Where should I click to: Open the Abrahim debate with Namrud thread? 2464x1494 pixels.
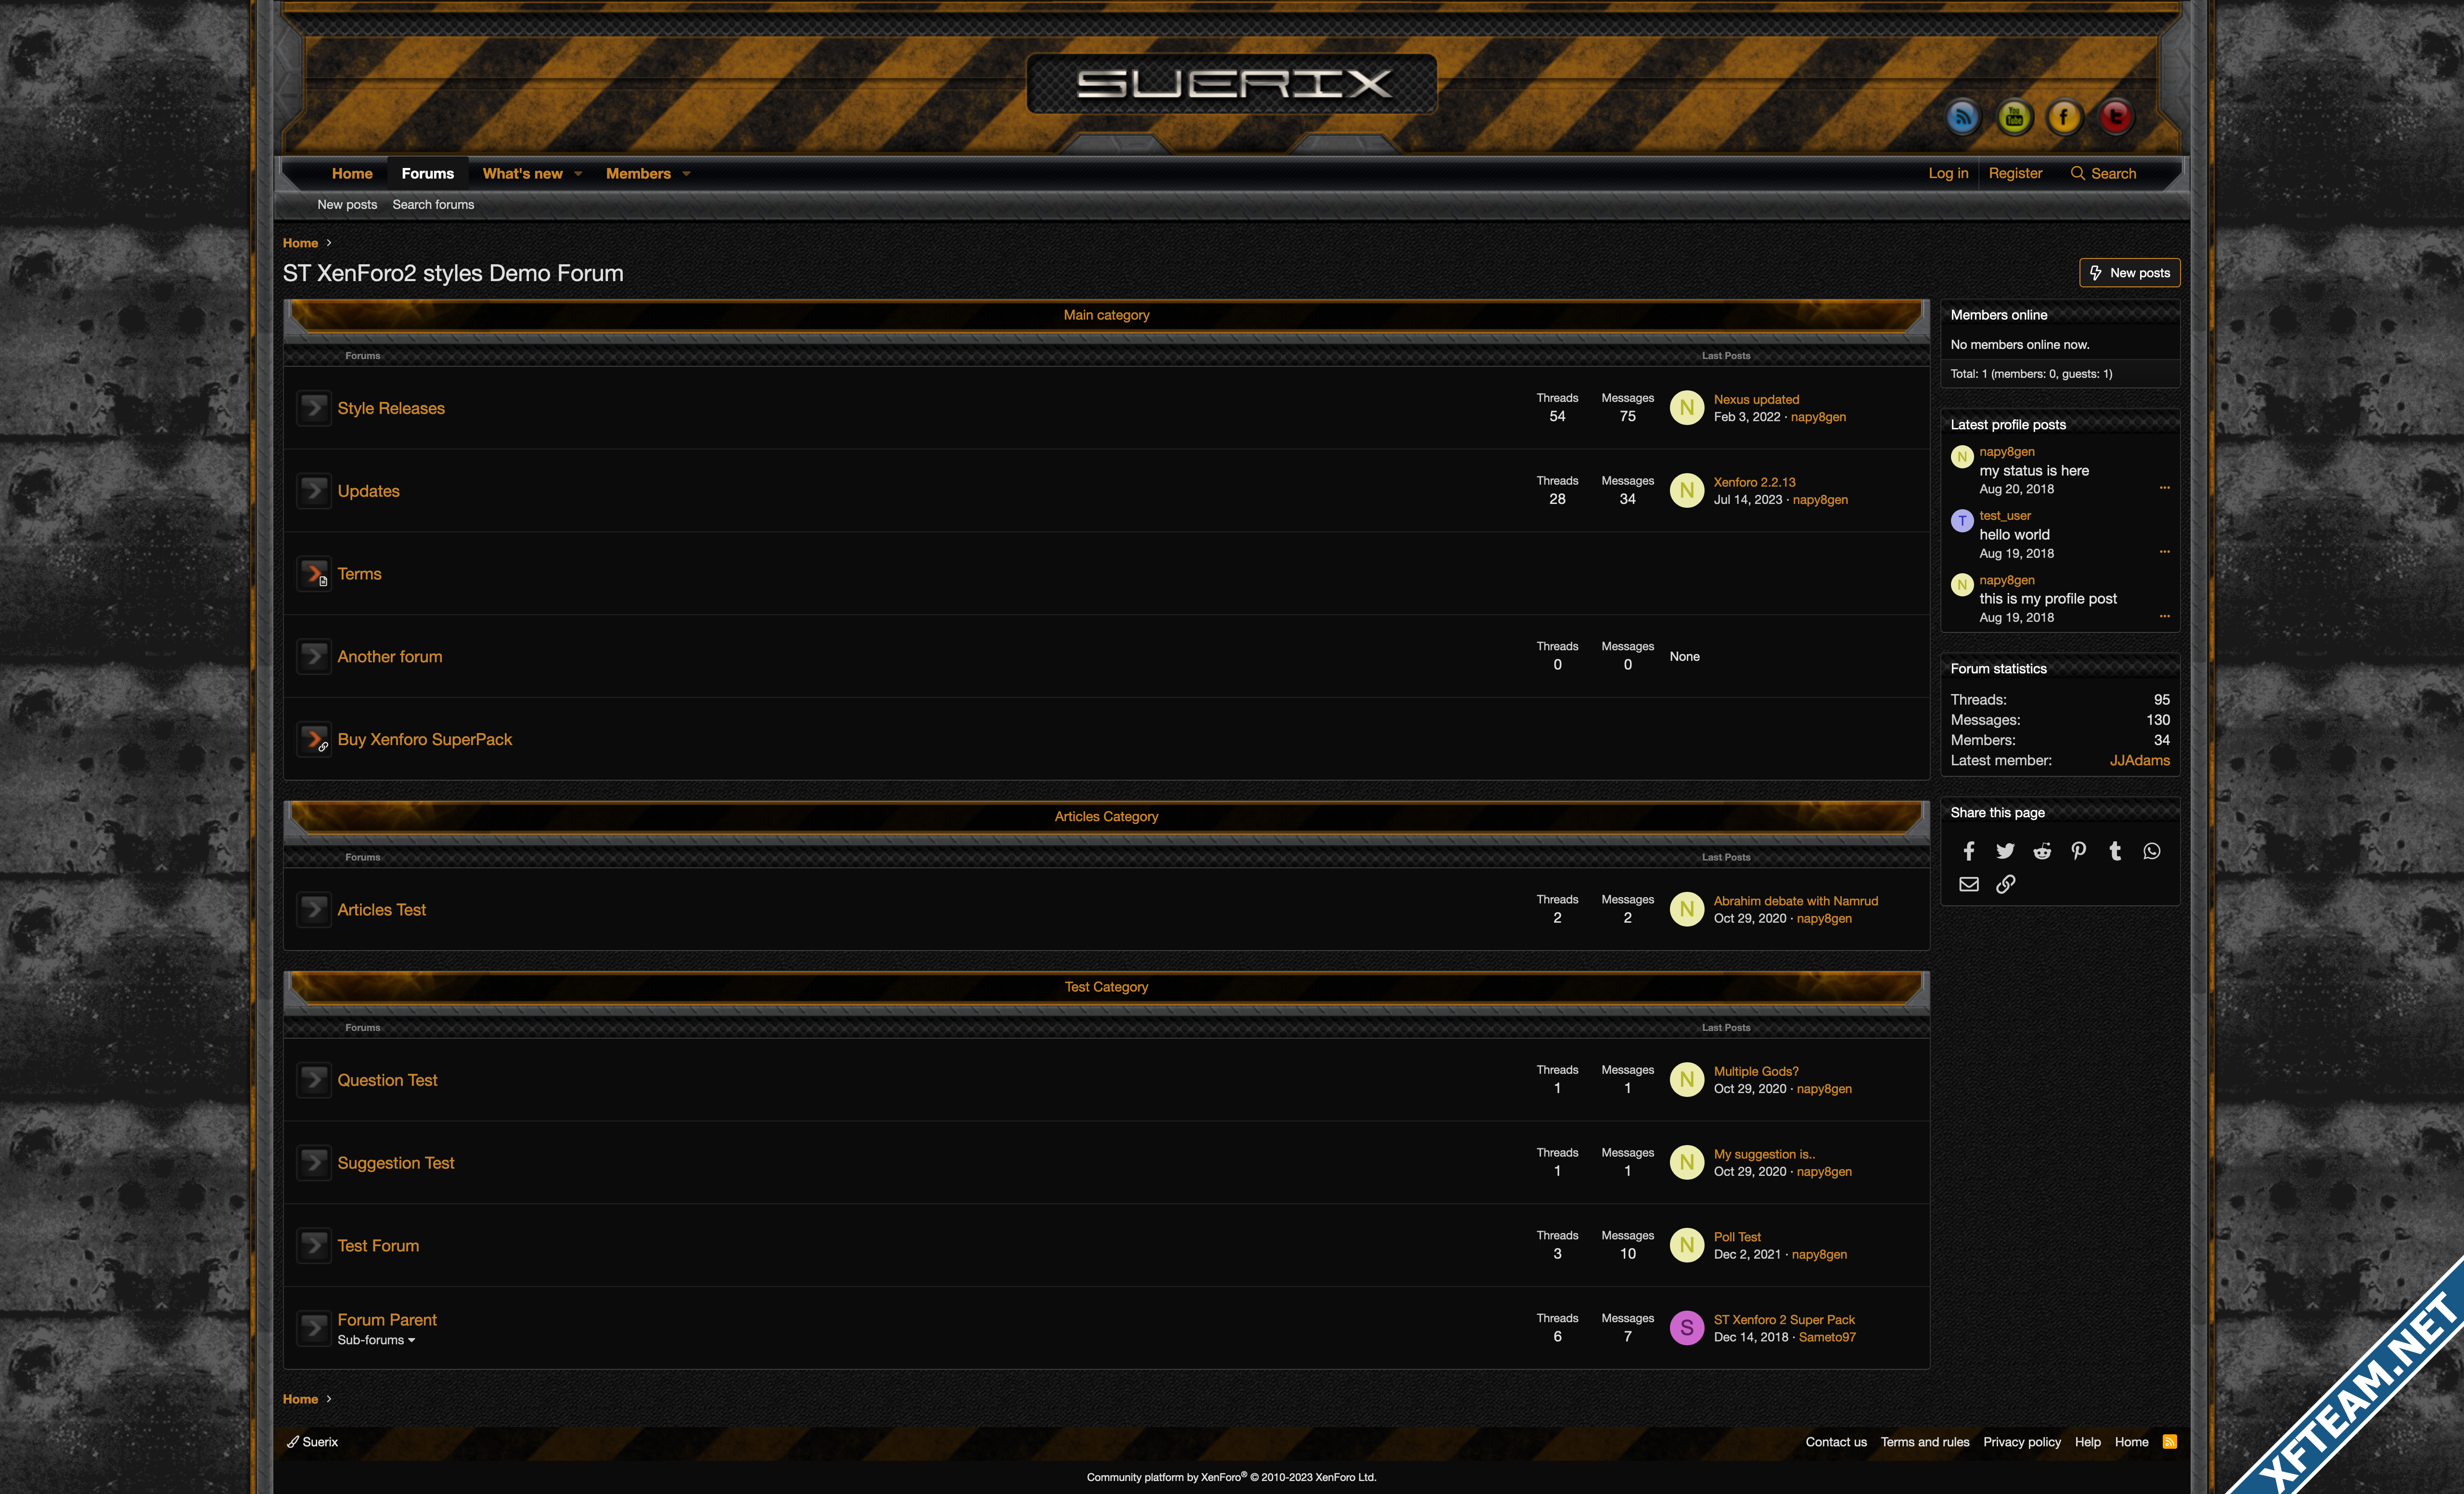tap(1795, 901)
